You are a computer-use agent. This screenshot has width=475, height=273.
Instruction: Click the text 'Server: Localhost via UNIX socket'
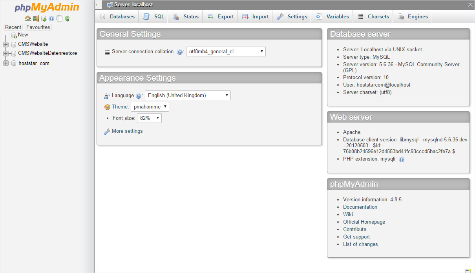382,49
